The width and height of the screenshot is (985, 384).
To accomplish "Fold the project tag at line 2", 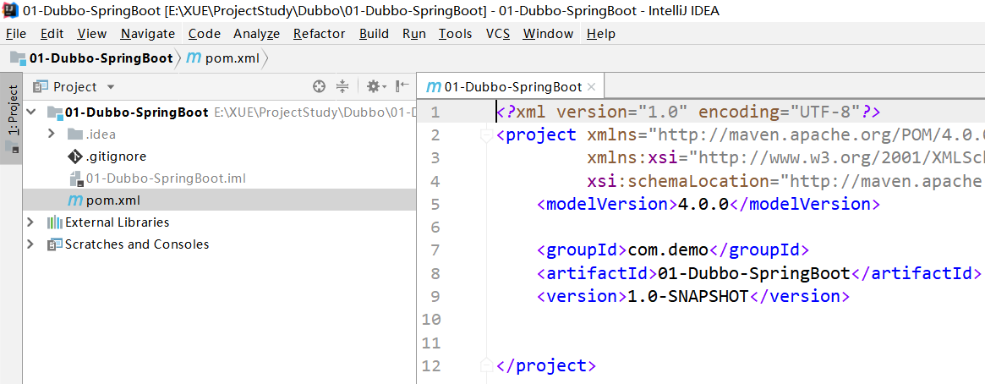I will [485, 135].
